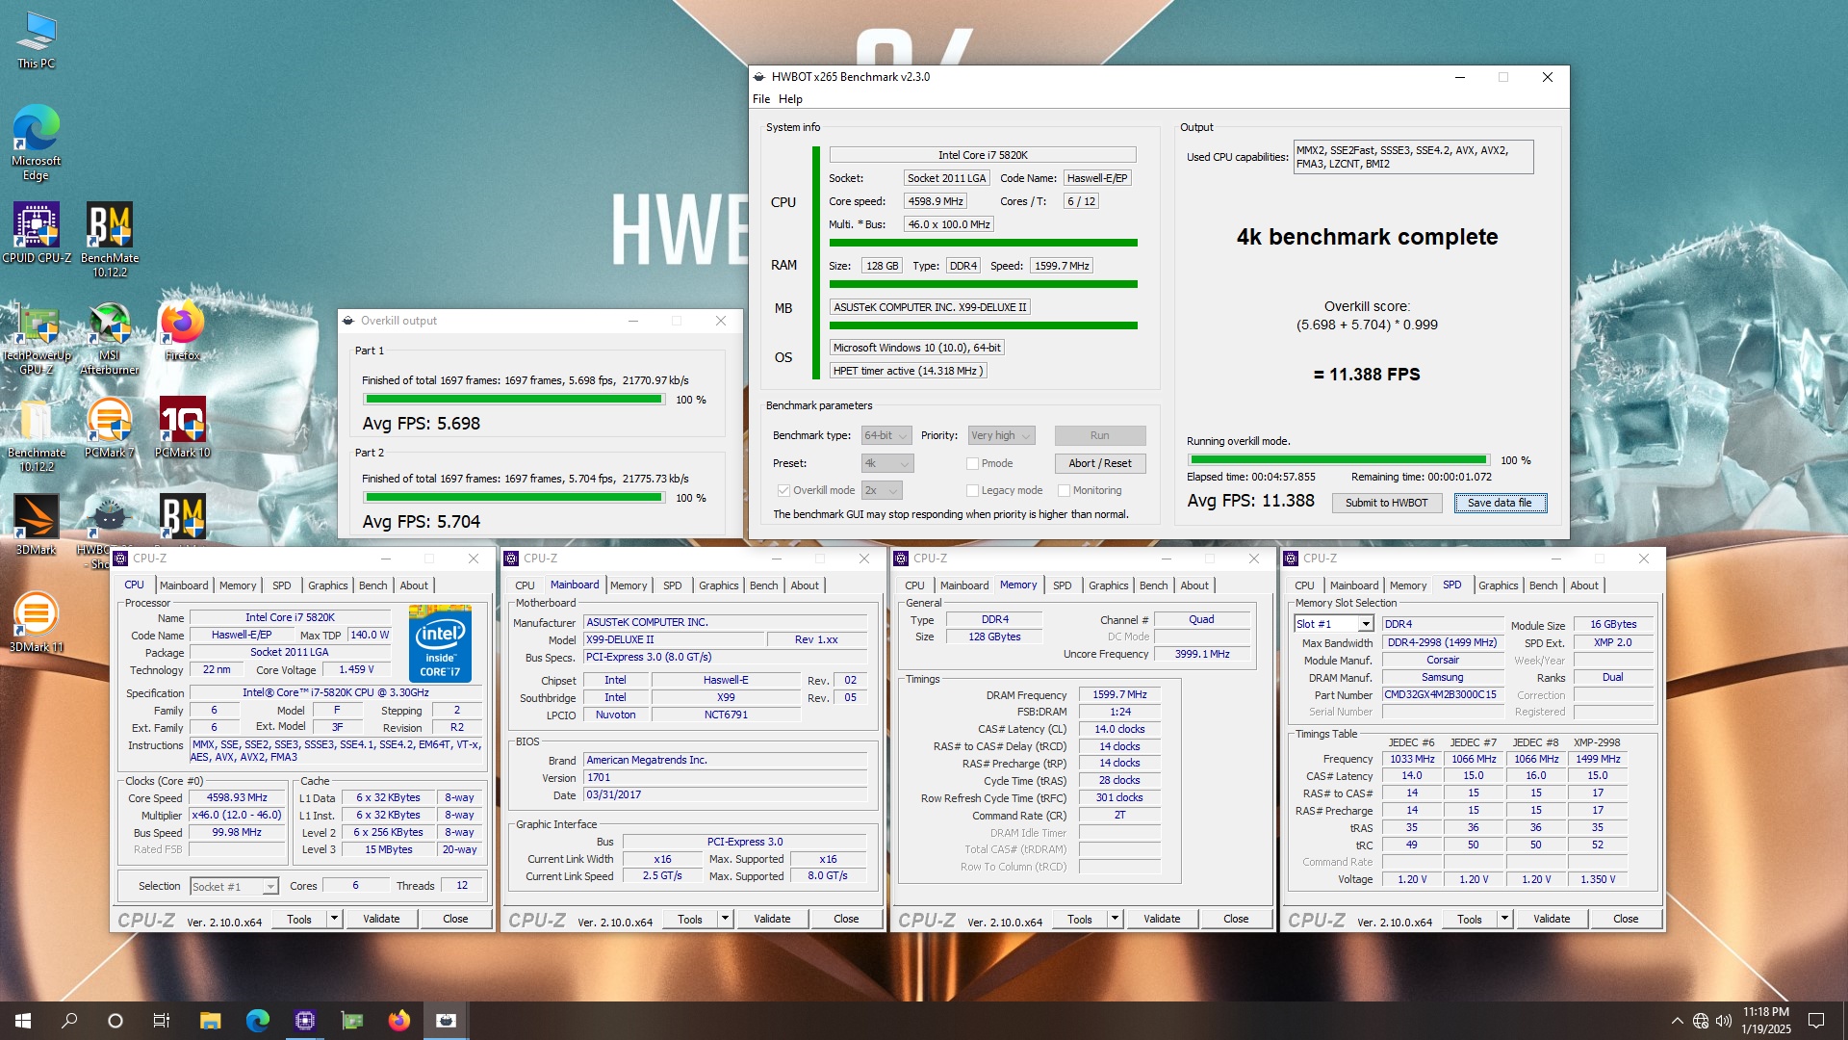Enable the Pmode checkbox
Image resolution: width=1848 pixels, height=1040 pixels.
pyautogui.click(x=972, y=464)
